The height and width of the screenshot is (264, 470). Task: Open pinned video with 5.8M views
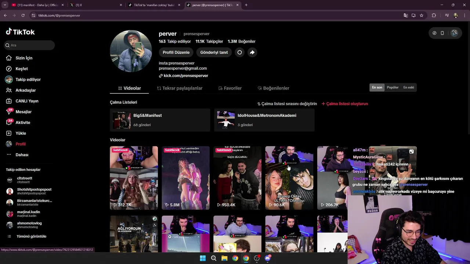pyautogui.click(x=186, y=178)
